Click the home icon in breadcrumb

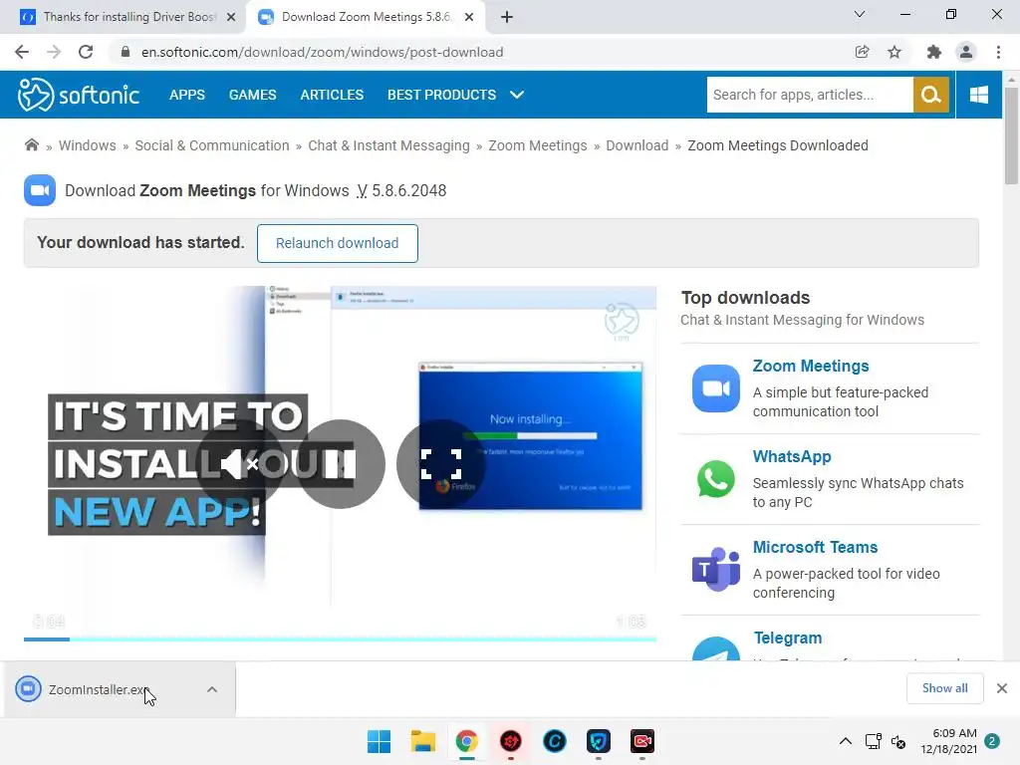(x=31, y=145)
